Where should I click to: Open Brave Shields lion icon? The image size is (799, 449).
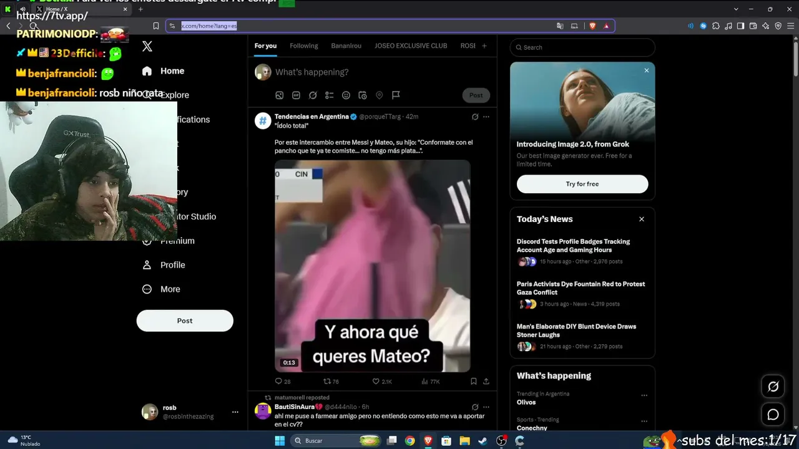click(592, 26)
